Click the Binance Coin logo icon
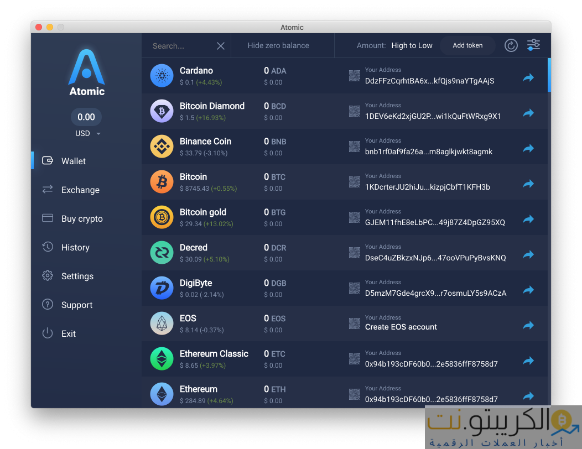The width and height of the screenshot is (582, 449). tap(162, 147)
